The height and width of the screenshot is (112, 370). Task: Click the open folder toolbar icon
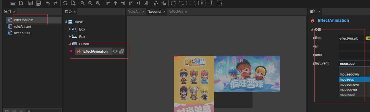click(x=13, y=3)
